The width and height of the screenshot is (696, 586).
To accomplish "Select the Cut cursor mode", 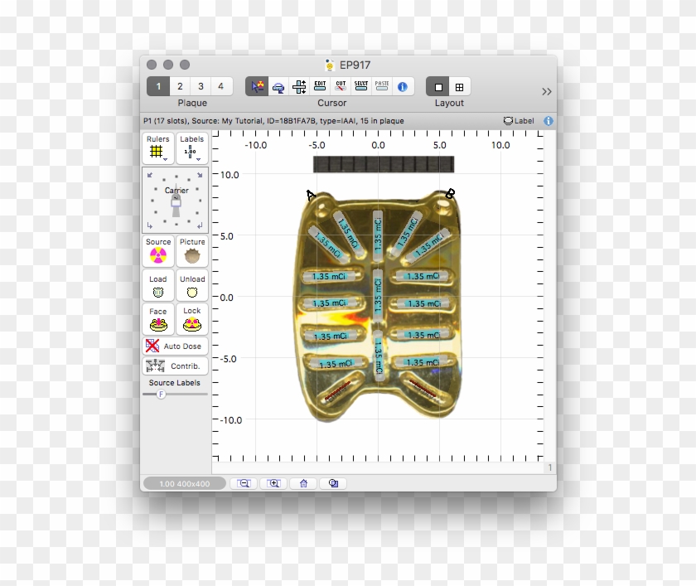I will pos(342,85).
